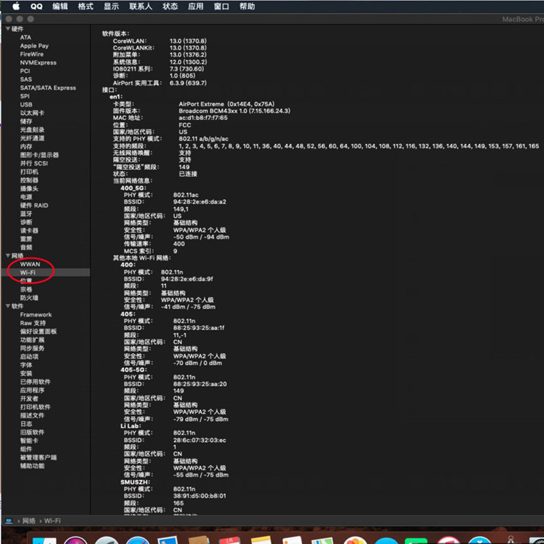Select 启动项 in the sidebar
This screenshot has height=544, width=544.
click(x=29, y=356)
